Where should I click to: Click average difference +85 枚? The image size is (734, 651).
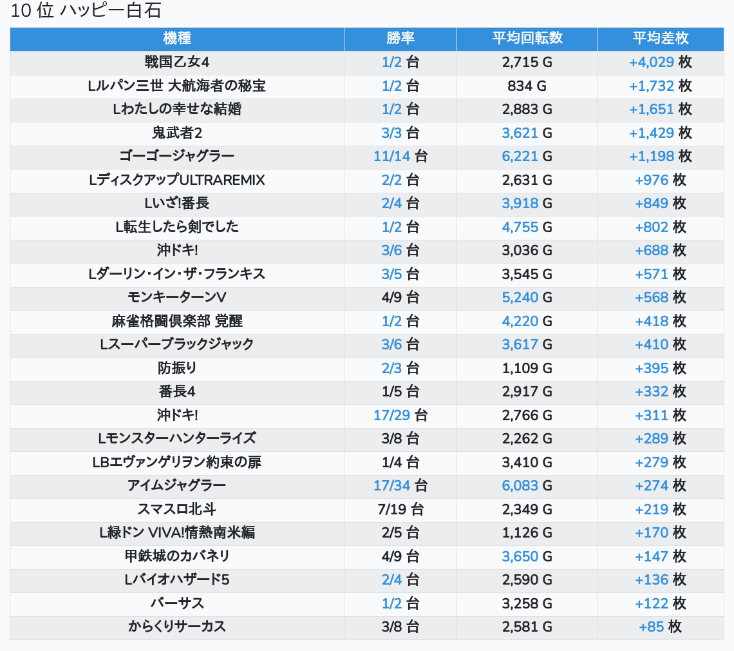661,627
